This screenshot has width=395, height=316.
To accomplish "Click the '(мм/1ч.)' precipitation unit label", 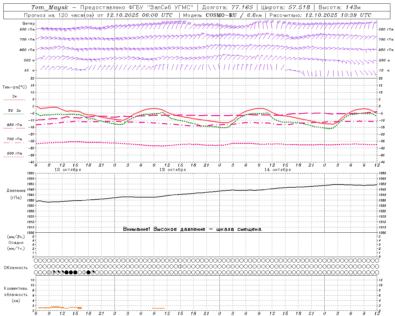I will 16,248.
